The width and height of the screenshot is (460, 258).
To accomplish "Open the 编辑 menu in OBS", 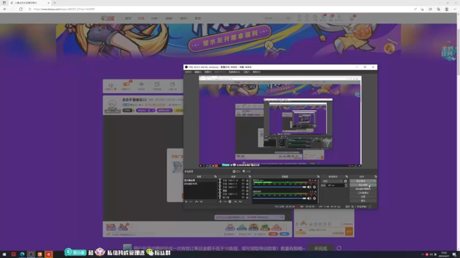I will 198,72.
